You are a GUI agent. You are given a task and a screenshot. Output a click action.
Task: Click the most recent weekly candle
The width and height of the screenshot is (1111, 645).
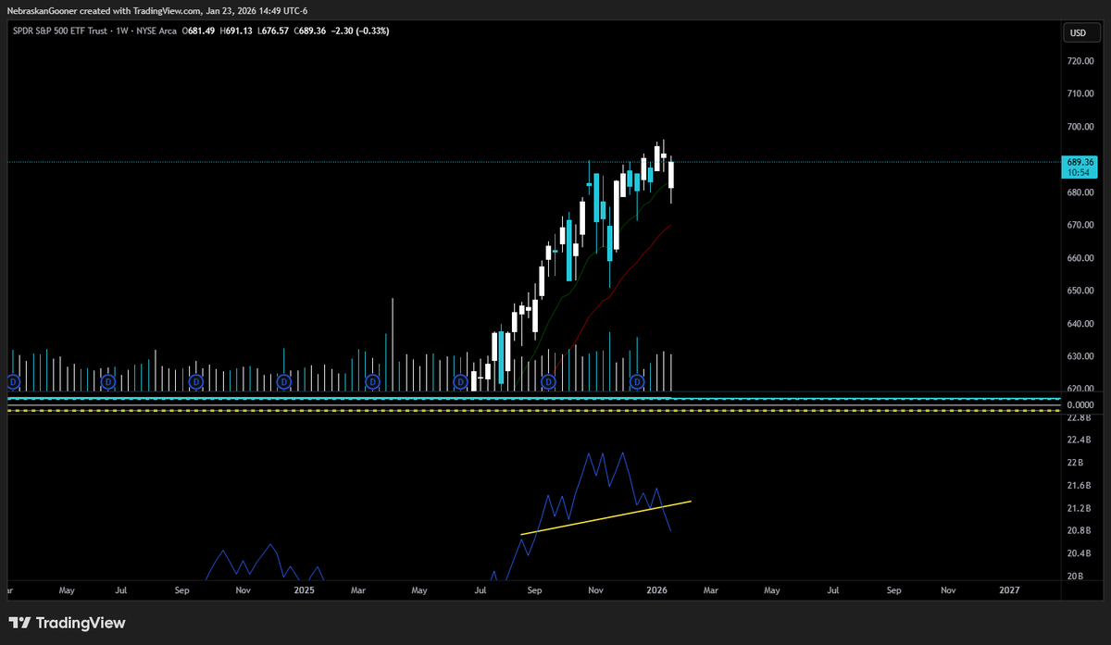(670, 176)
